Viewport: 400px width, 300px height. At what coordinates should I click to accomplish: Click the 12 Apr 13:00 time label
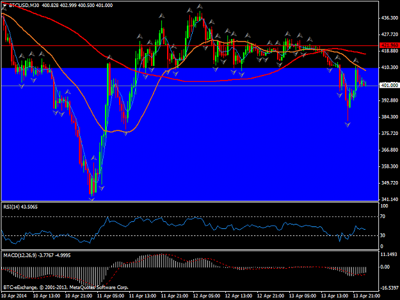point(239,296)
